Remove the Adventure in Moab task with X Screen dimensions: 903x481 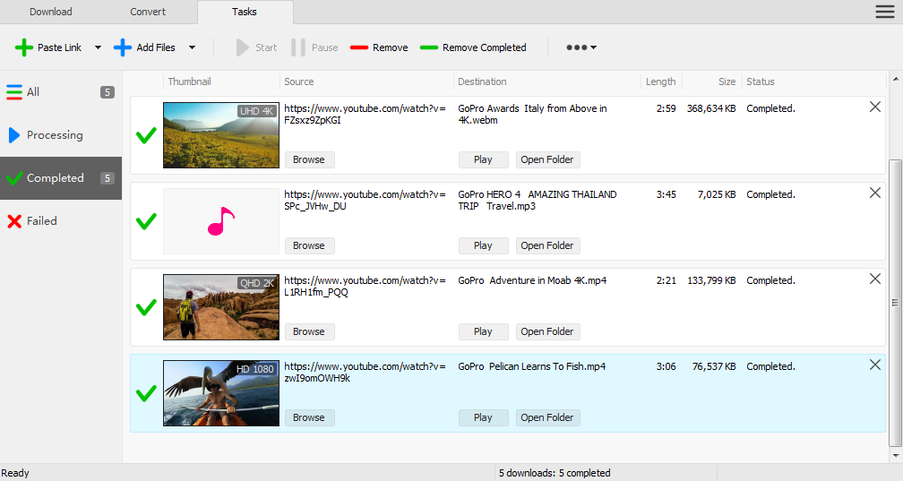pos(874,279)
